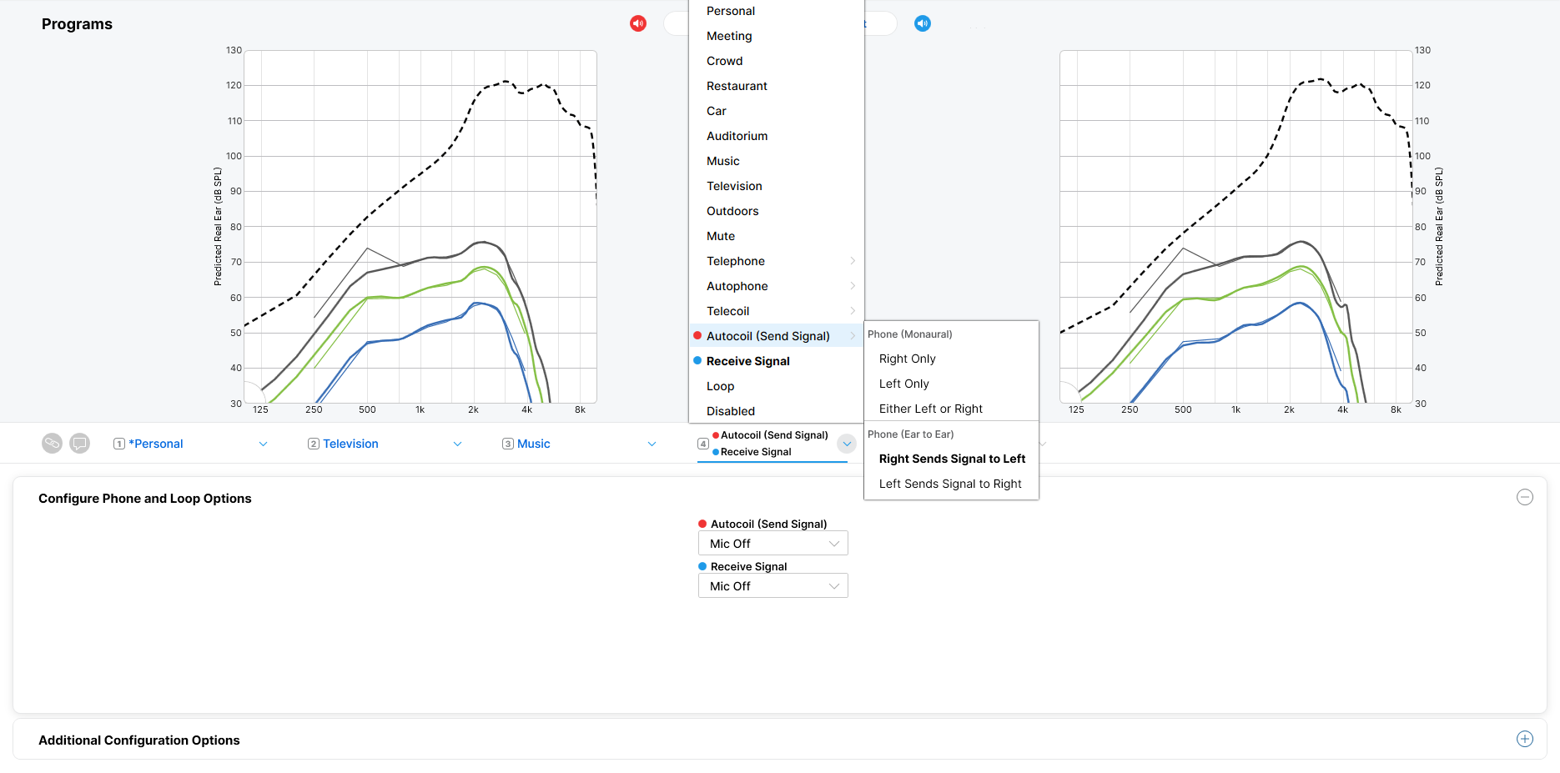Open the comment bubble icon

coord(80,444)
